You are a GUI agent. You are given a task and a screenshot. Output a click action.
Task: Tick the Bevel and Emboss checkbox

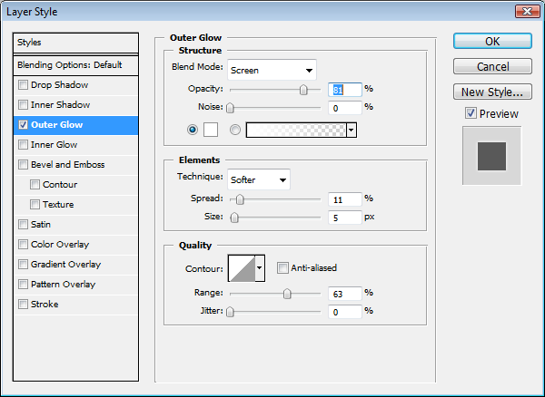[x=23, y=165]
